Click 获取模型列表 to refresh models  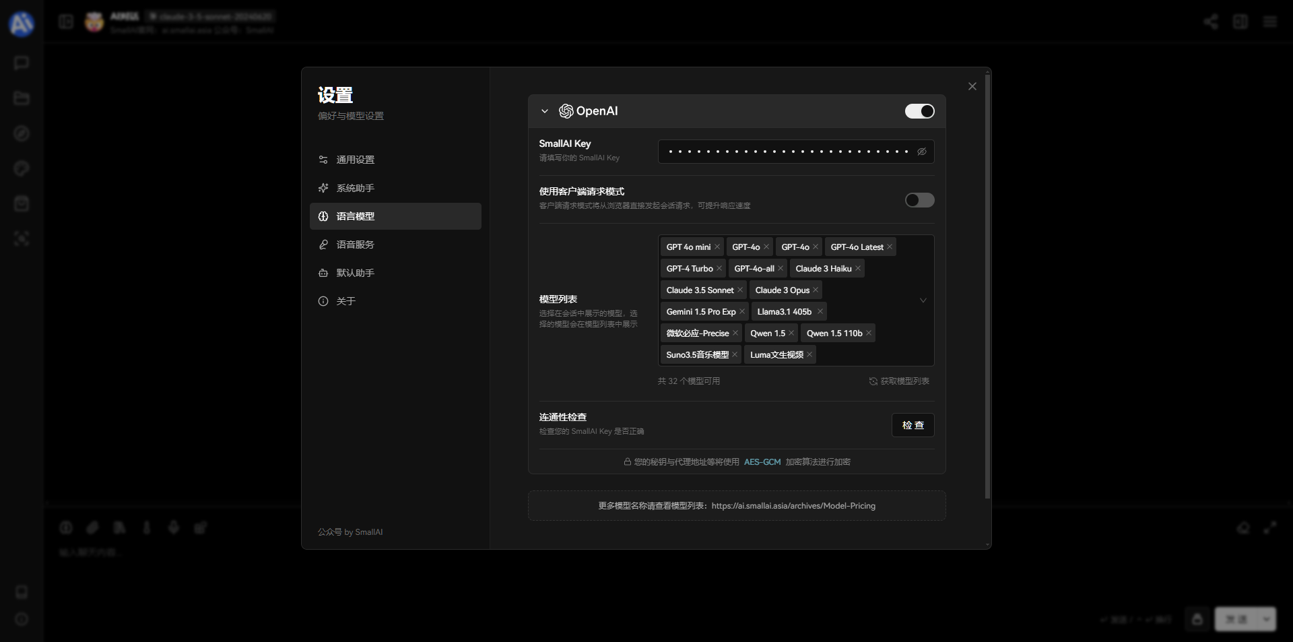point(899,381)
